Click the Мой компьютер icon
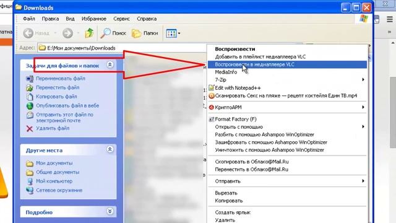Image resolution: width=396 pixels, height=223 pixels. (30, 181)
